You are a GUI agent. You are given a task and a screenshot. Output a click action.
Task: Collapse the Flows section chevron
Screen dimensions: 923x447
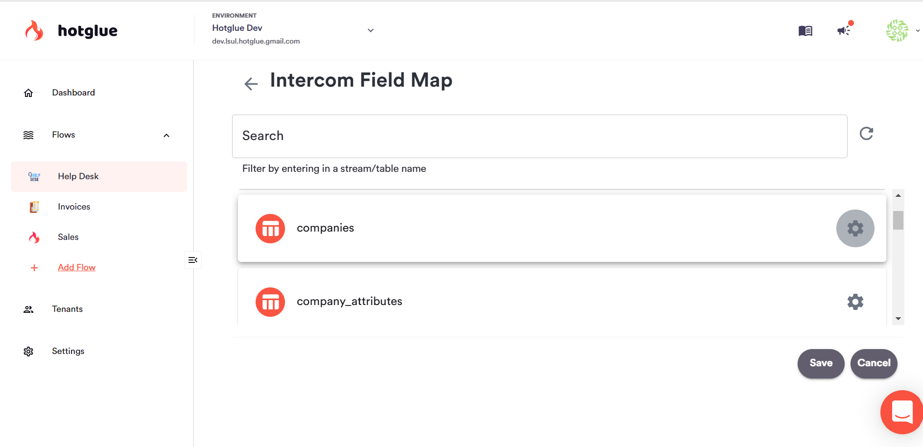pos(166,136)
